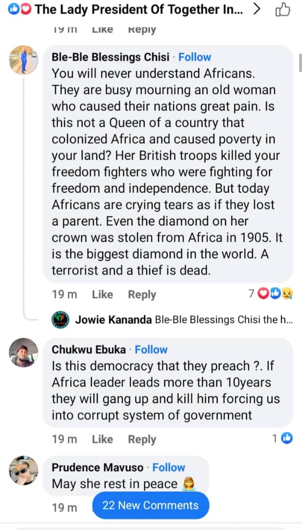
Task: Load the 22 New Comments
Action: tap(150, 505)
